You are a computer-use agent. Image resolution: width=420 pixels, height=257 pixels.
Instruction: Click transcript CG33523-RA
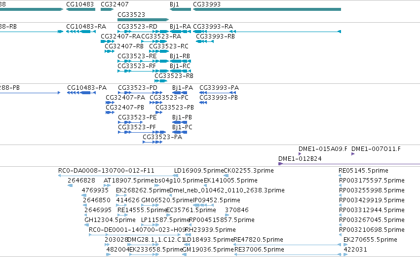tap(154, 41)
